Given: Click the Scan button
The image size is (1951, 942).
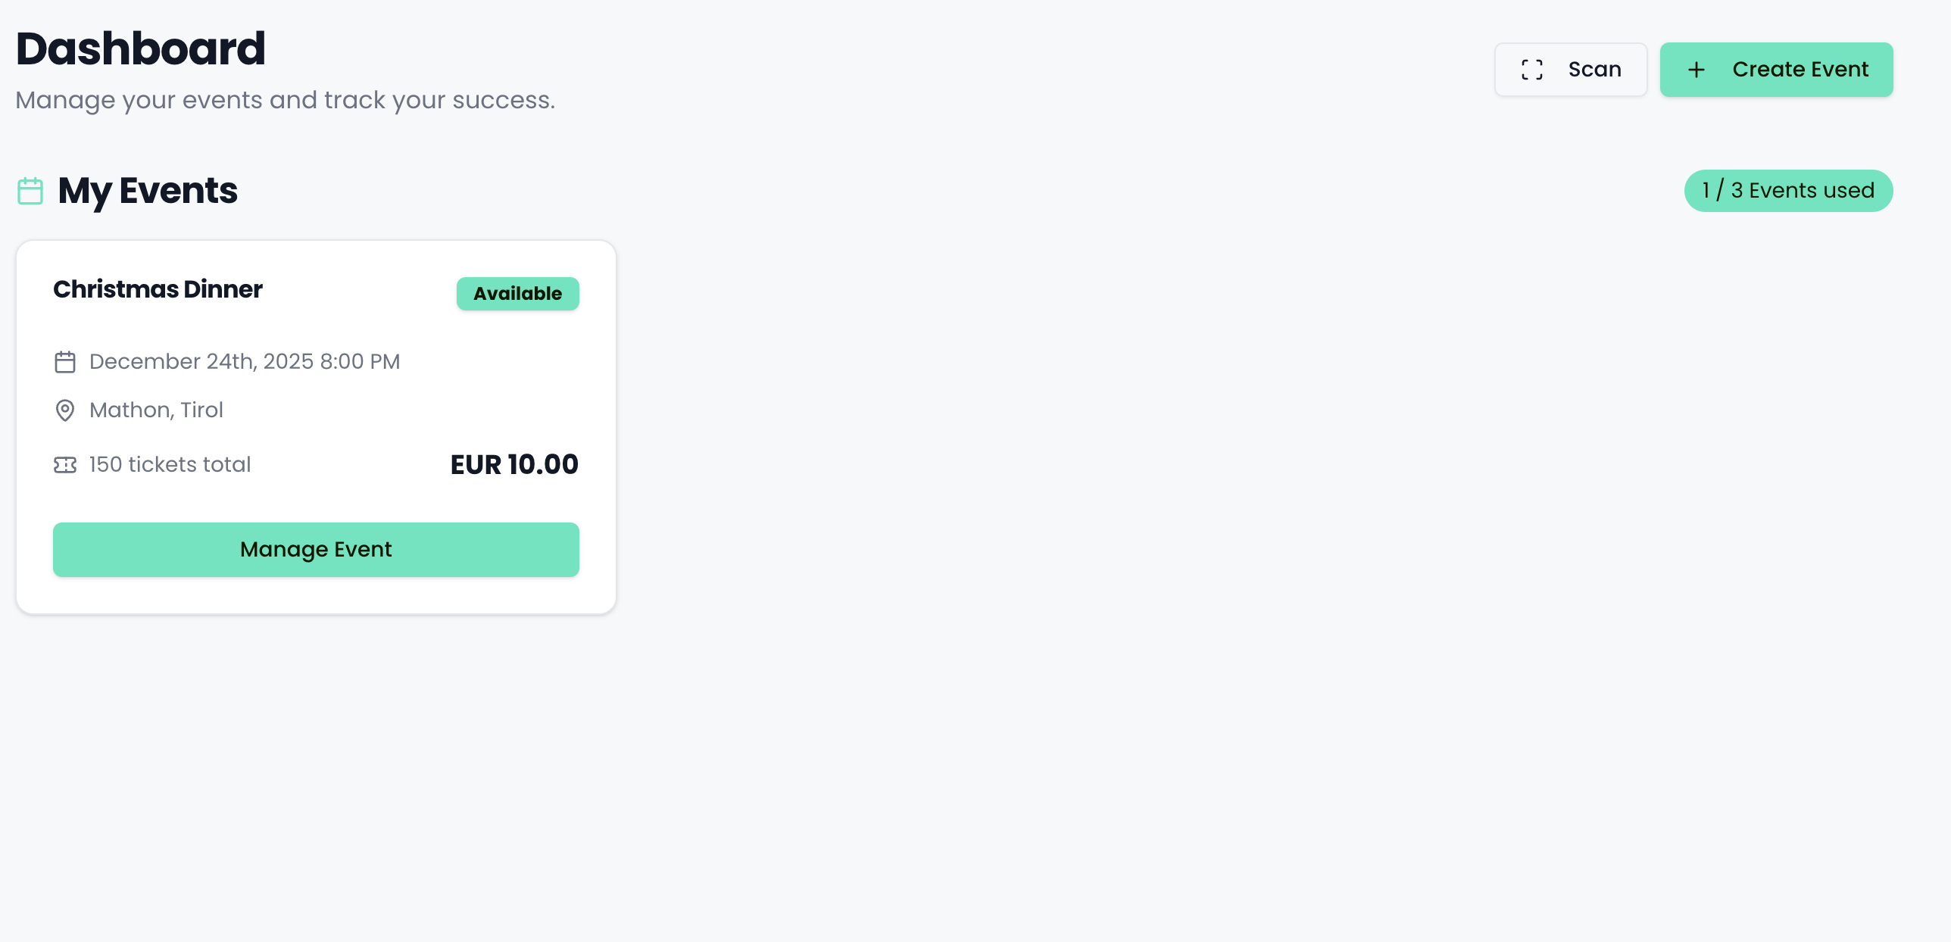Looking at the screenshot, I should coord(1570,69).
